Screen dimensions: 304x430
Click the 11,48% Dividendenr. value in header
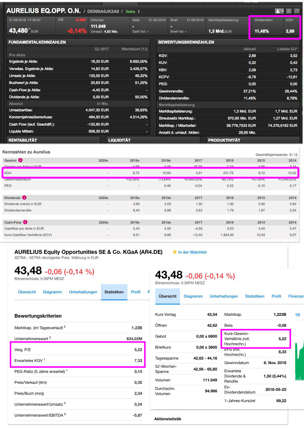pos(261,31)
